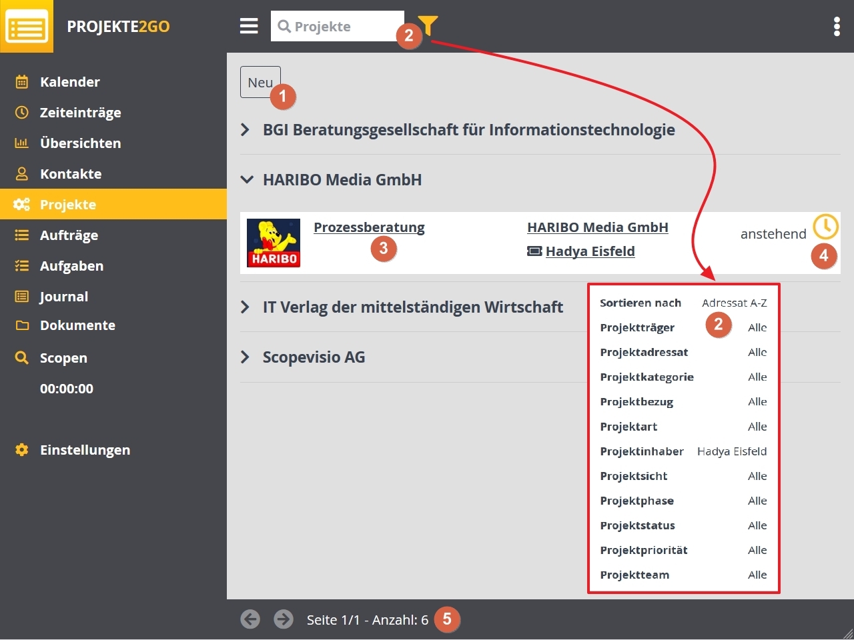Click the Zeiteinträge clock icon

point(22,113)
